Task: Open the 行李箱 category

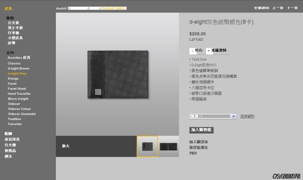Action: click(x=13, y=33)
